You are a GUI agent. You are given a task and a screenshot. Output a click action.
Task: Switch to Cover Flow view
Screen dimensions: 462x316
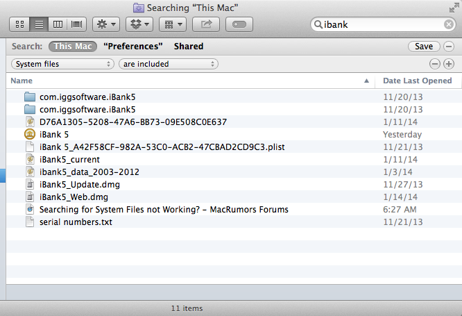point(76,24)
